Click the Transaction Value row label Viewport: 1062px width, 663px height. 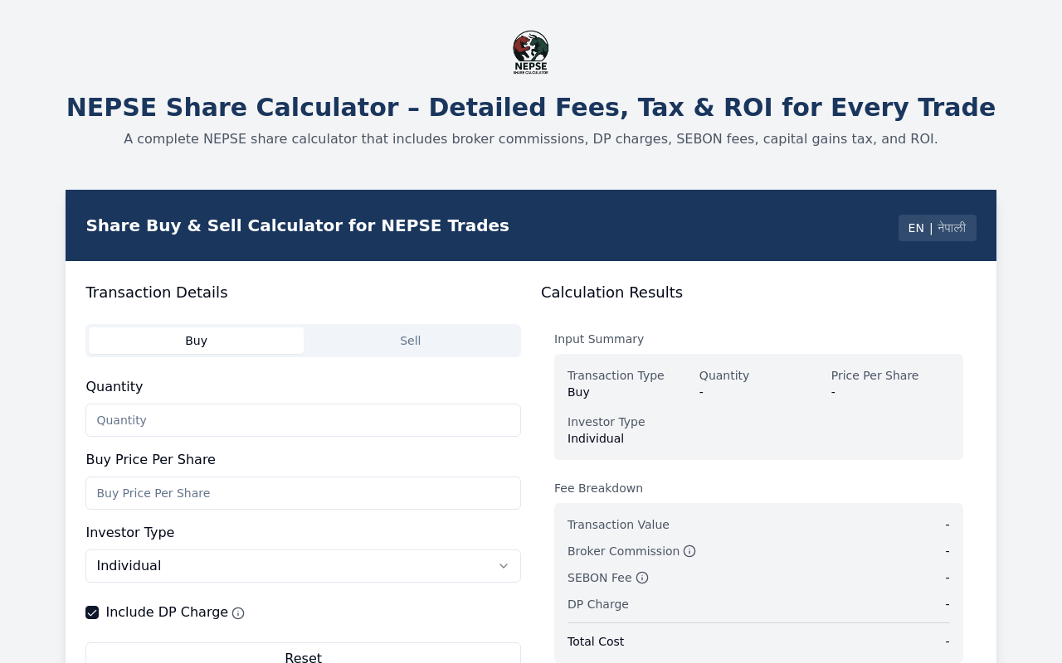[x=618, y=525]
